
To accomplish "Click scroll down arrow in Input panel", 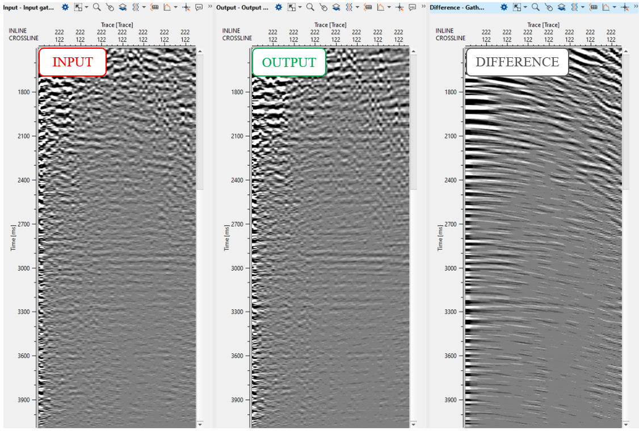I will coord(200,424).
